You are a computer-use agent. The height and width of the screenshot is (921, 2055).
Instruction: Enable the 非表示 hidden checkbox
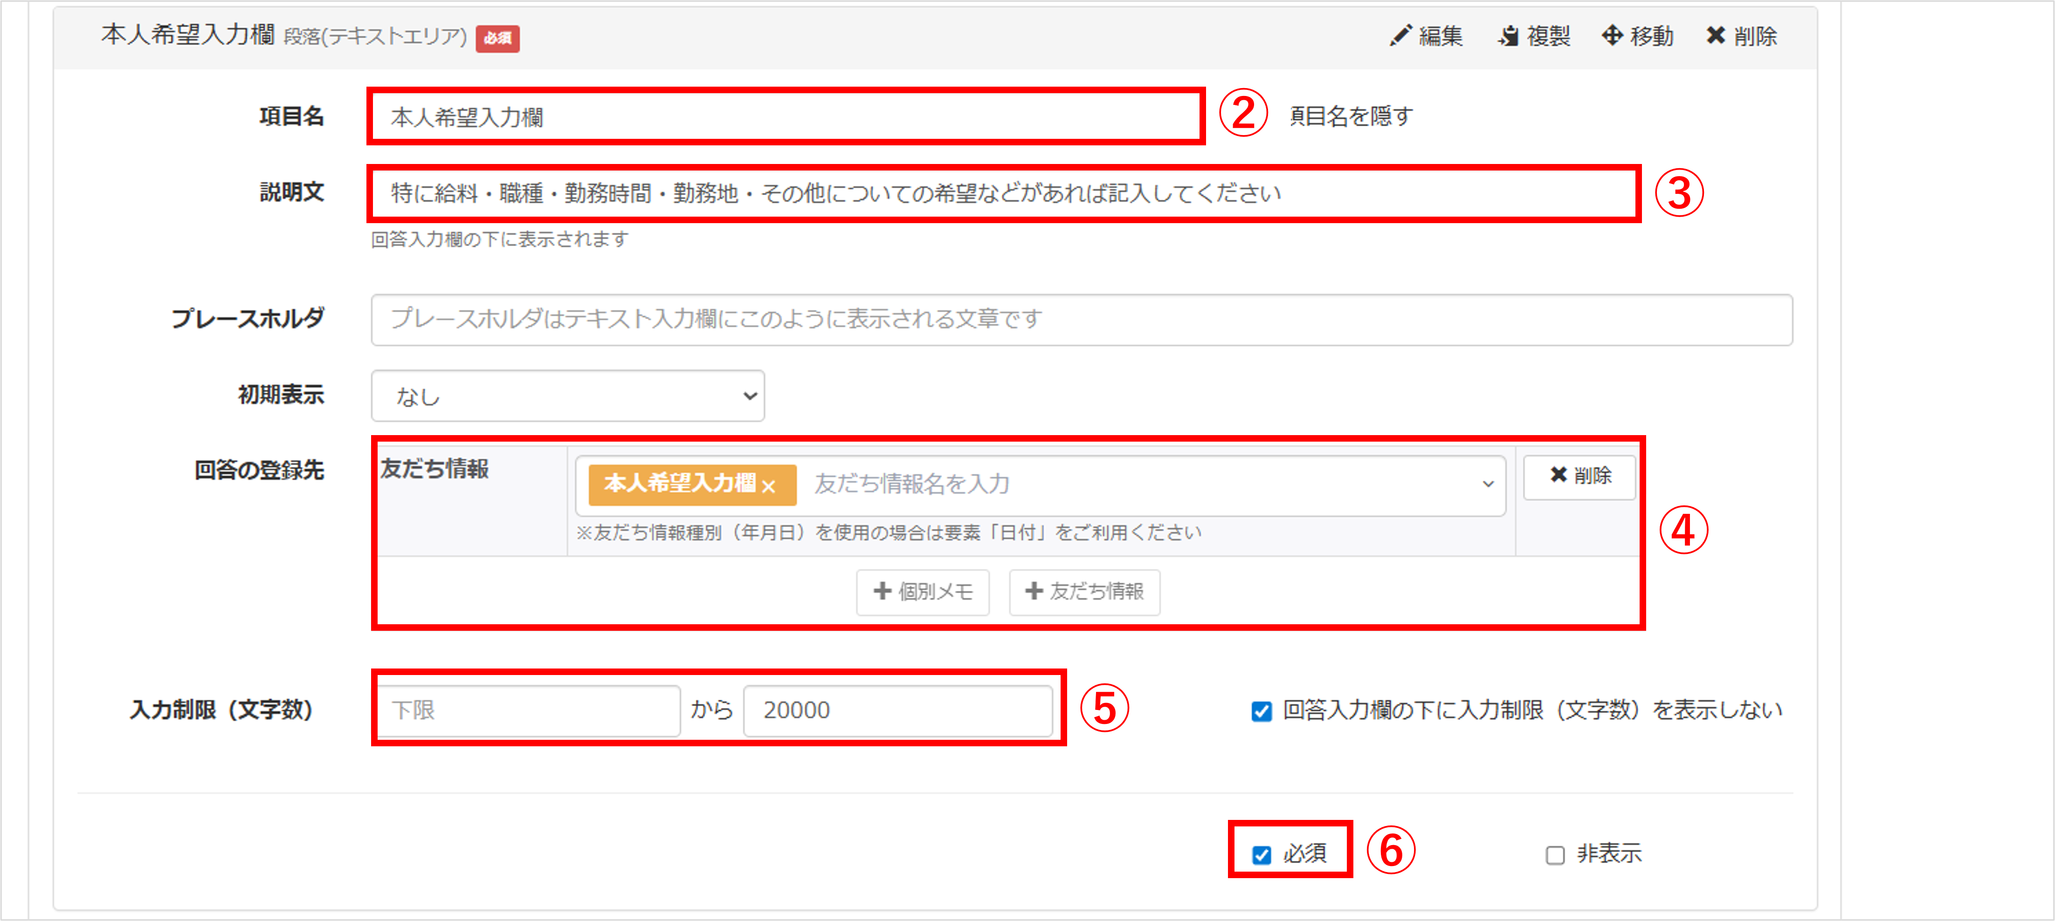pyautogui.click(x=1555, y=855)
